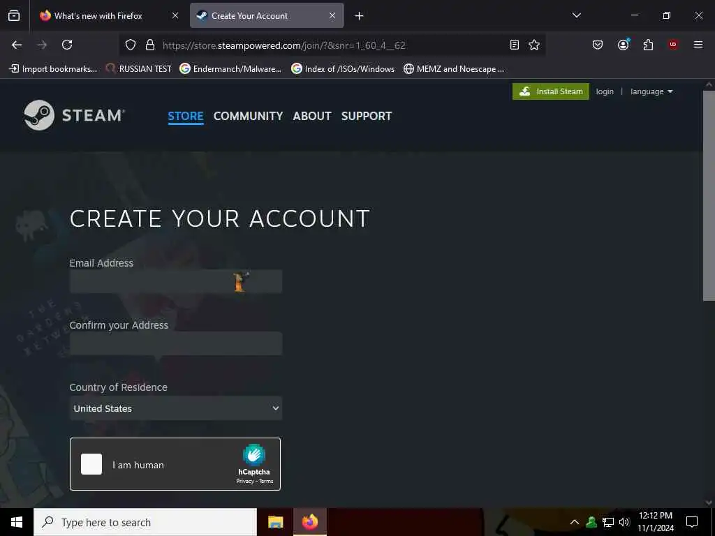Toggle Reader View icon
This screenshot has height=536, width=715.
click(515, 45)
